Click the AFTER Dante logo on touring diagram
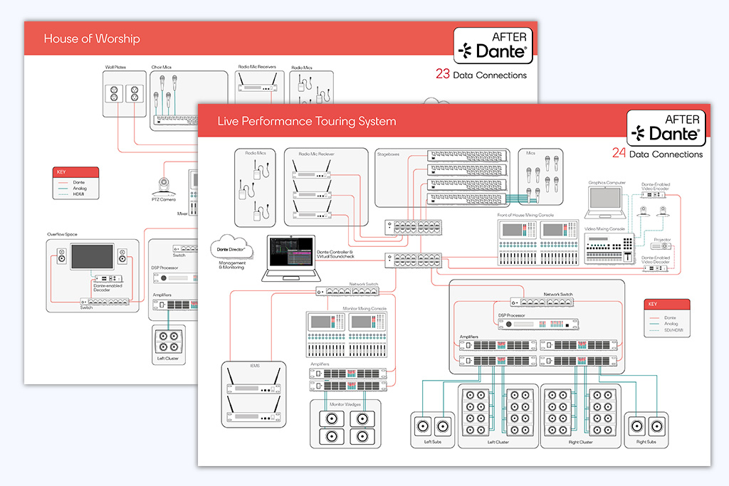Screen dimensions: 729x486 pyautogui.click(x=666, y=127)
